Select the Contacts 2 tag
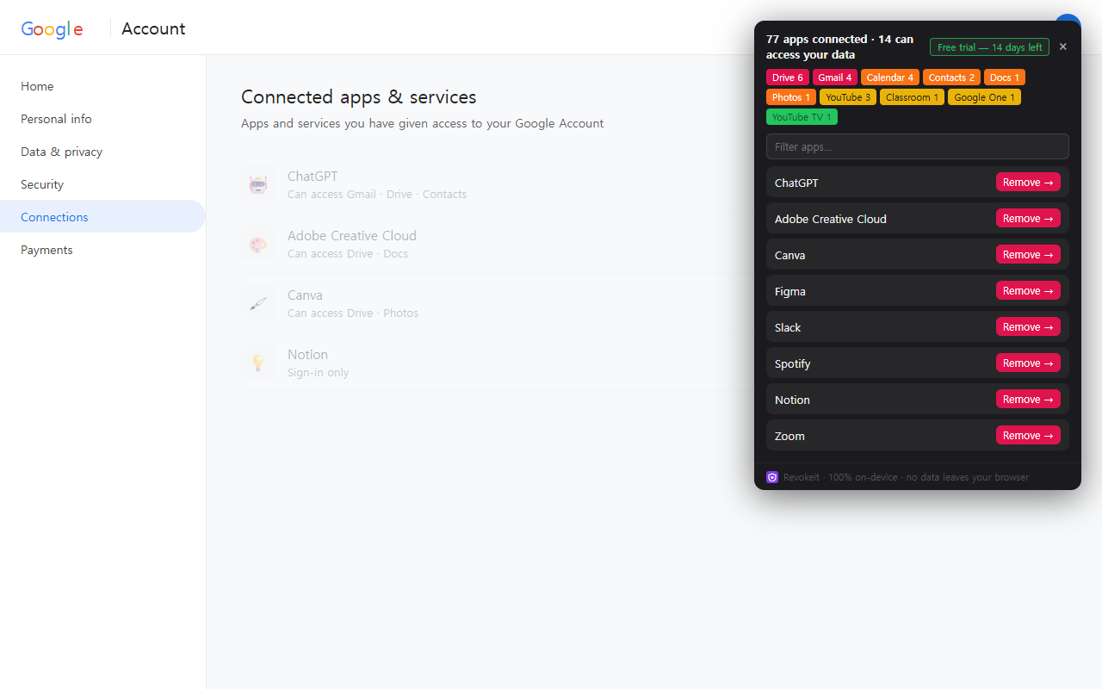This screenshot has height=689, width=1102. click(951, 78)
